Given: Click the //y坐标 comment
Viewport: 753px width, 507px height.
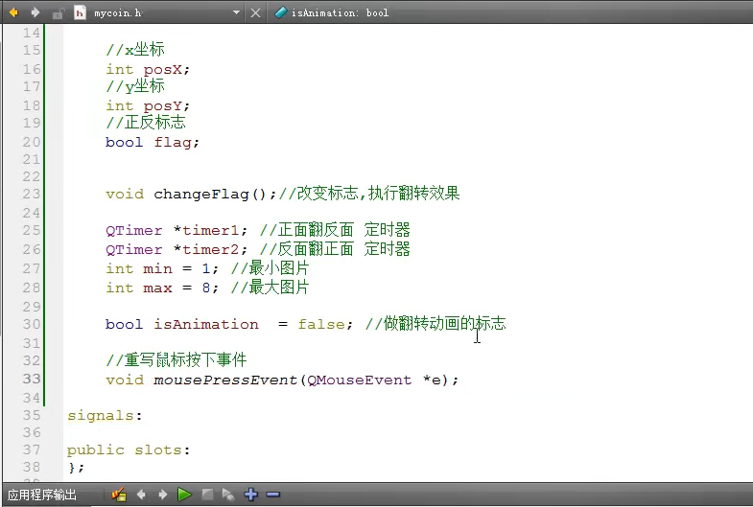Looking at the screenshot, I should point(135,86).
